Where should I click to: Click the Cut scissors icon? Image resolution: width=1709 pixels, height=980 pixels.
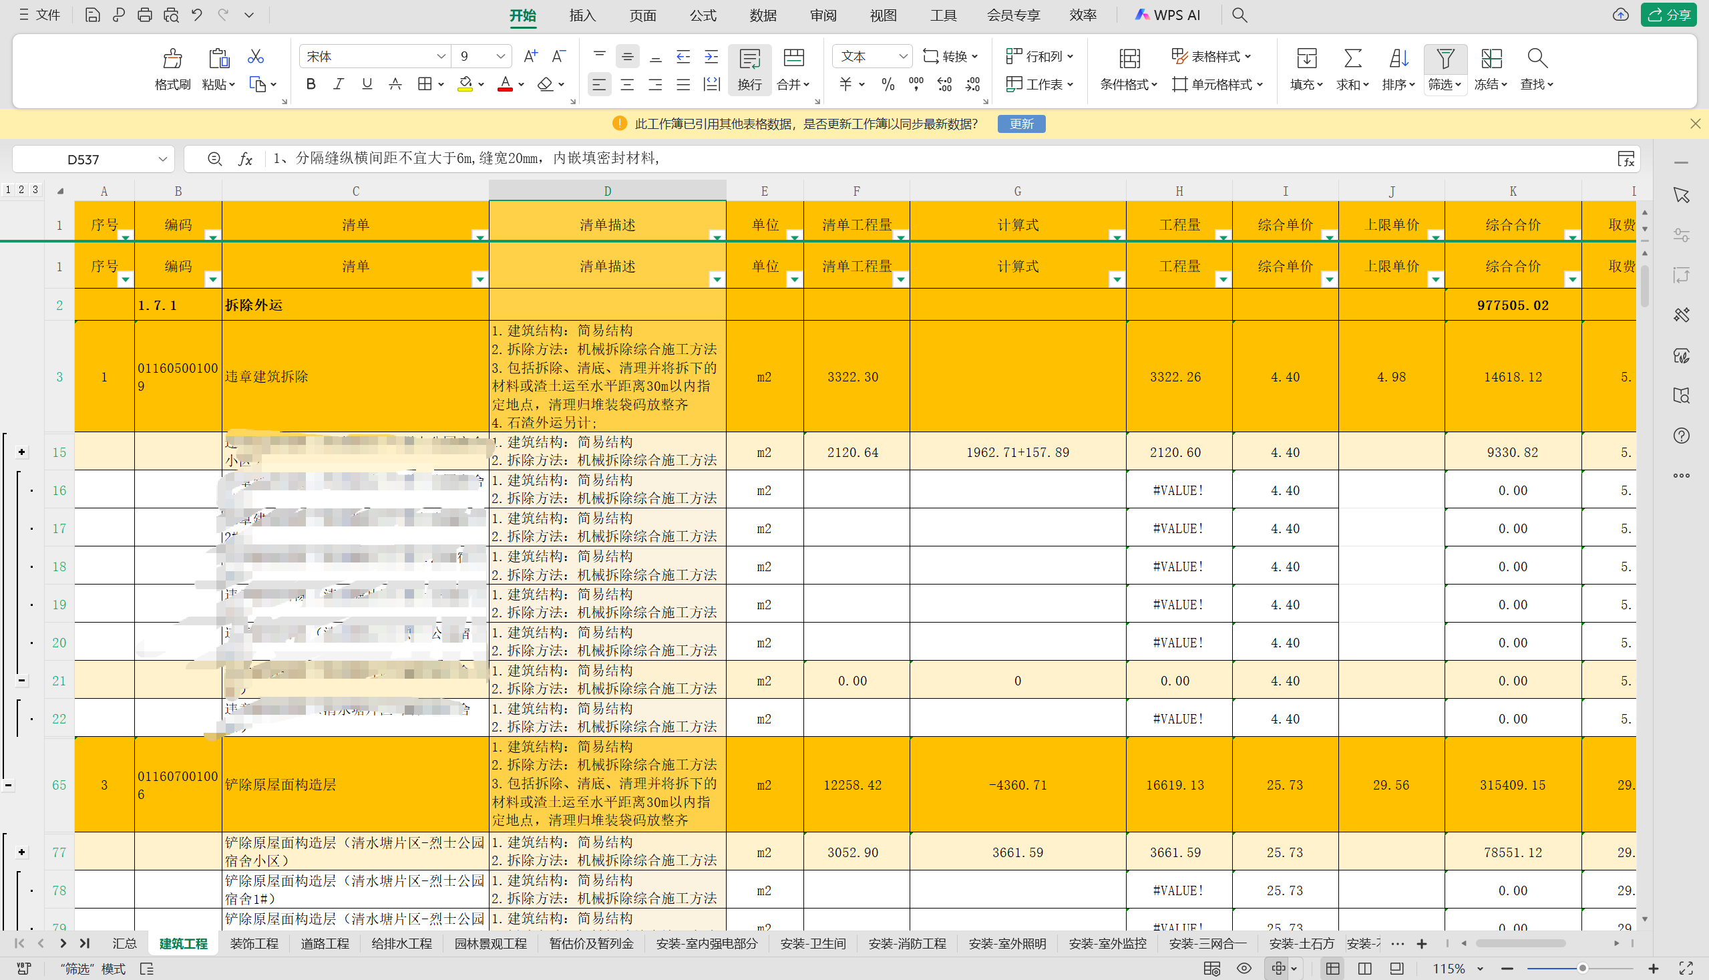(256, 57)
